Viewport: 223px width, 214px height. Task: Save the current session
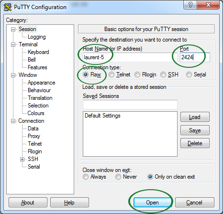(195, 130)
